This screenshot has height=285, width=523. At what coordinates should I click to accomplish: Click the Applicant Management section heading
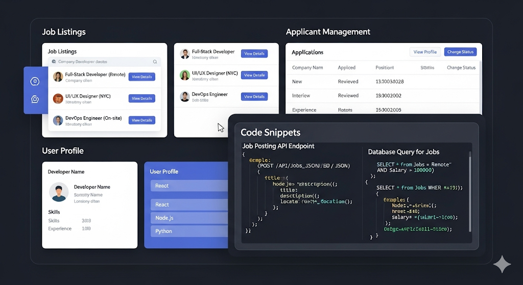pyautogui.click(x=328, y=32)
